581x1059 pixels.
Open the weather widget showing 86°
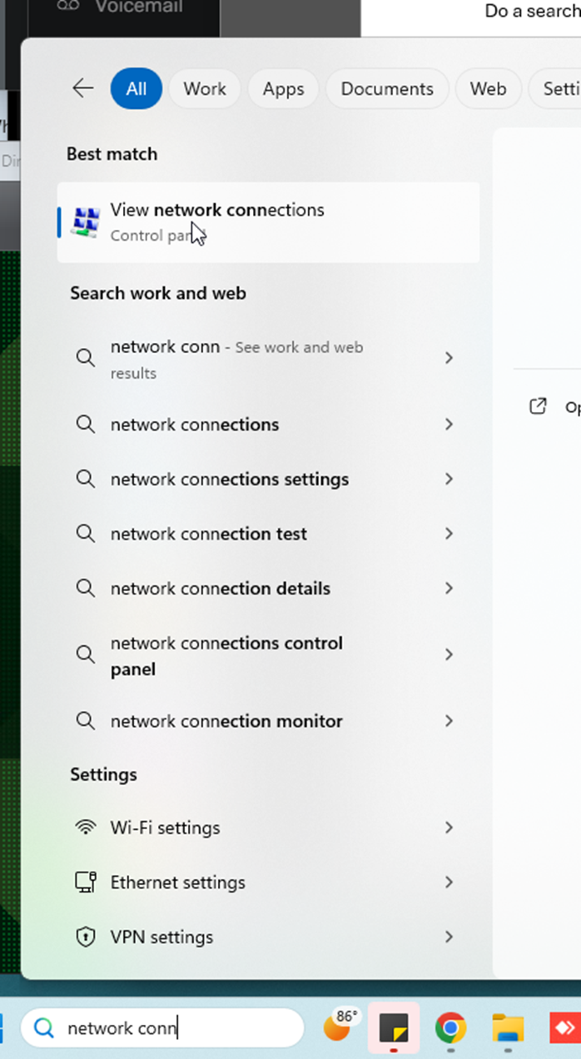pyautogui.click(x=339, y=1027)
